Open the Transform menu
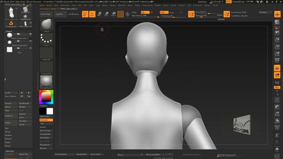Image resolution: width=283 pixels, height=159 pixels. [197, 5]
